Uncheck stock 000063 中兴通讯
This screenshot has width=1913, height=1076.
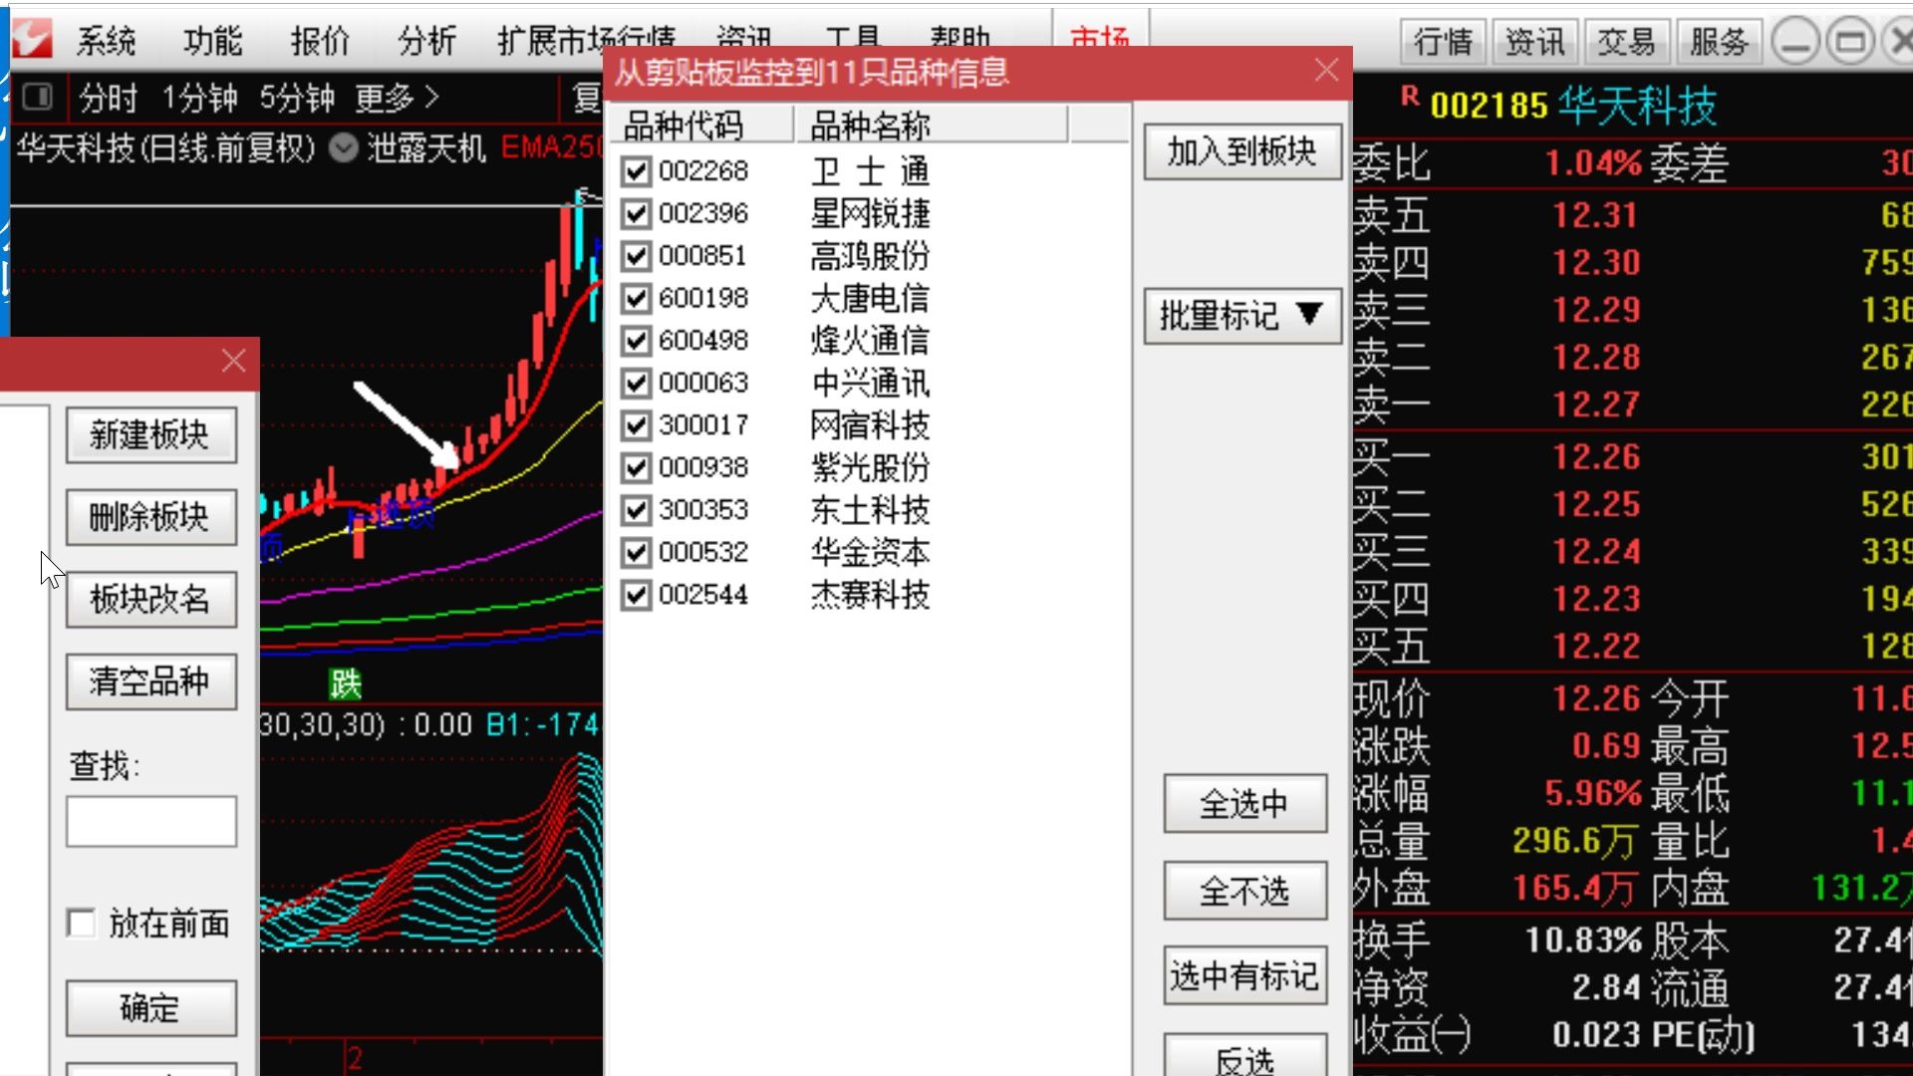pos(636,383)
